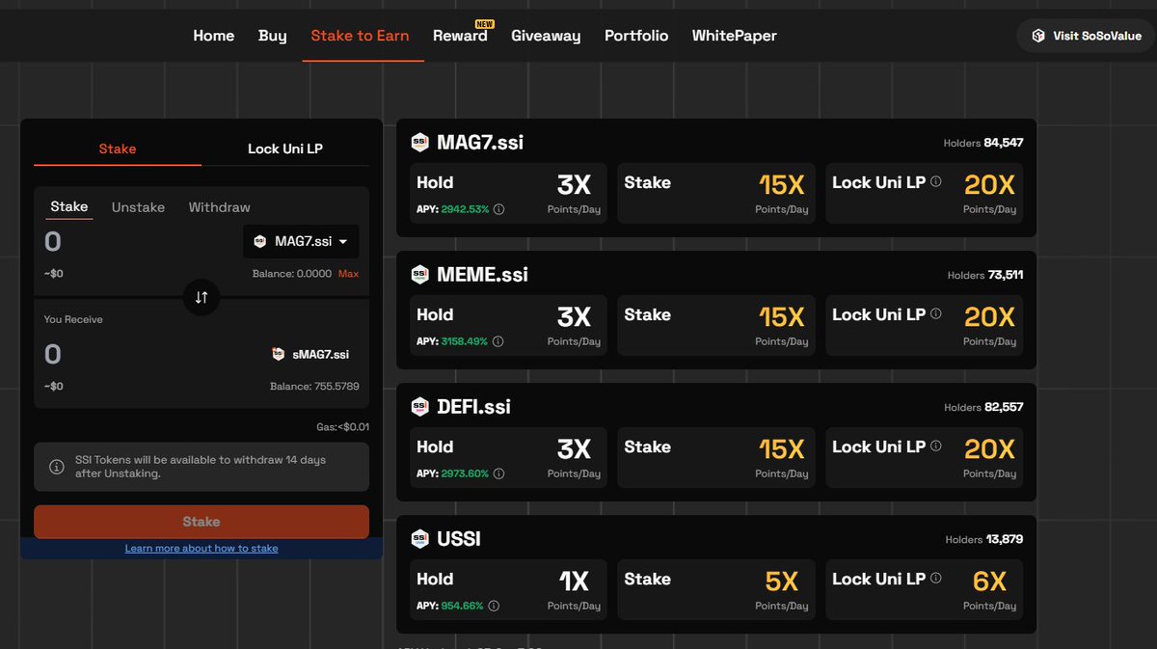Image resolution: width=1157 pixels, height=649 pixels.
Task: Click Max to fill your full balance
Action: (347, 273)
